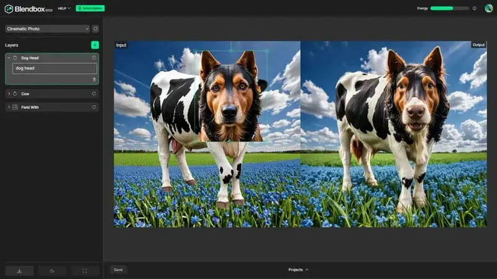Regenerate the Cow layer
The width and height of the screenshot is (497, 279).
pos(94,94)
